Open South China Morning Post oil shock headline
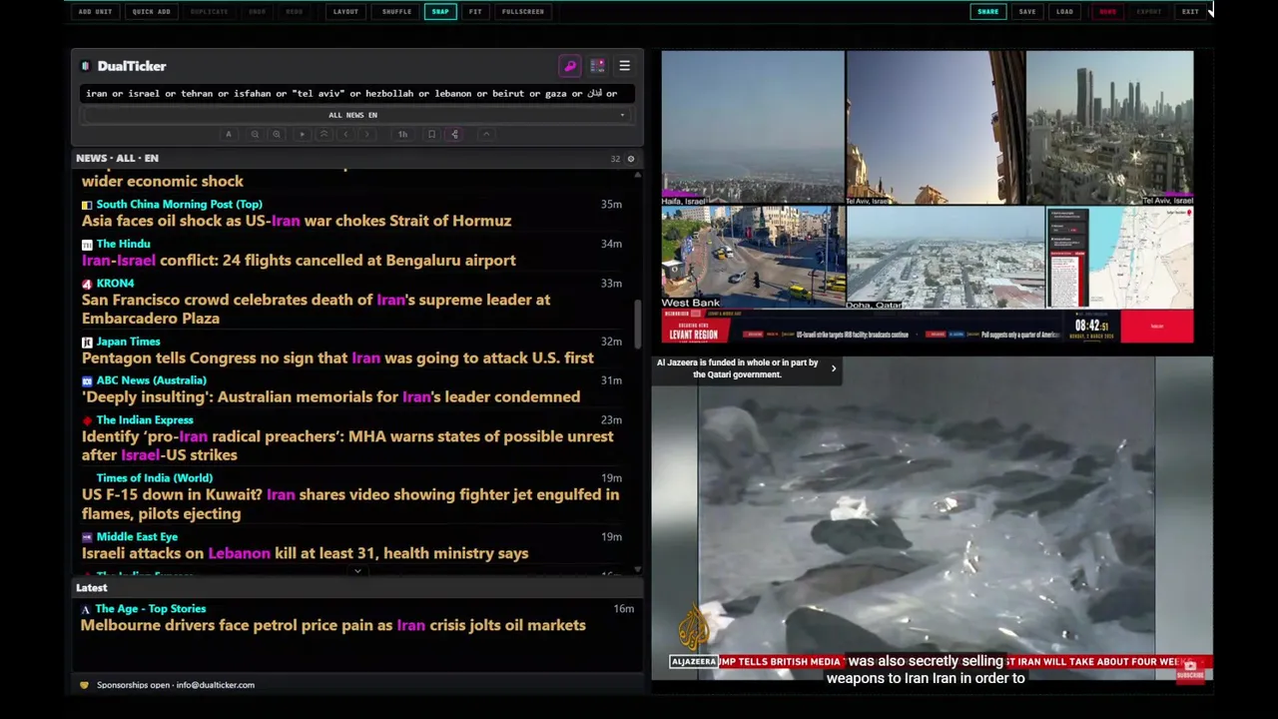The image size is (1278, 719). (297, 221)
